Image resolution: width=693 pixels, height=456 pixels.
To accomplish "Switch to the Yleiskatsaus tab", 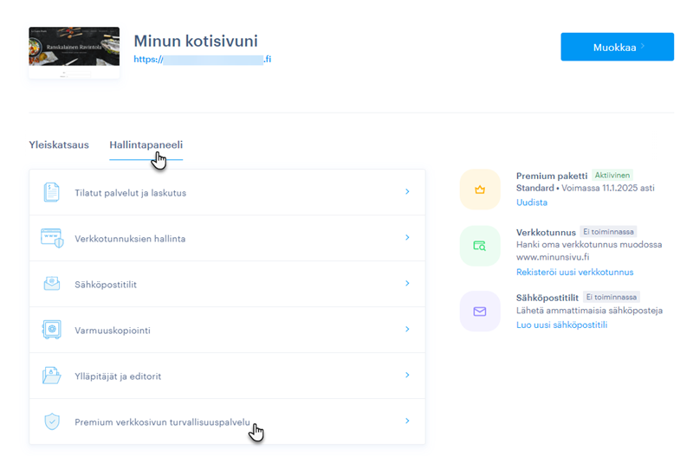I will coord(59,145).
